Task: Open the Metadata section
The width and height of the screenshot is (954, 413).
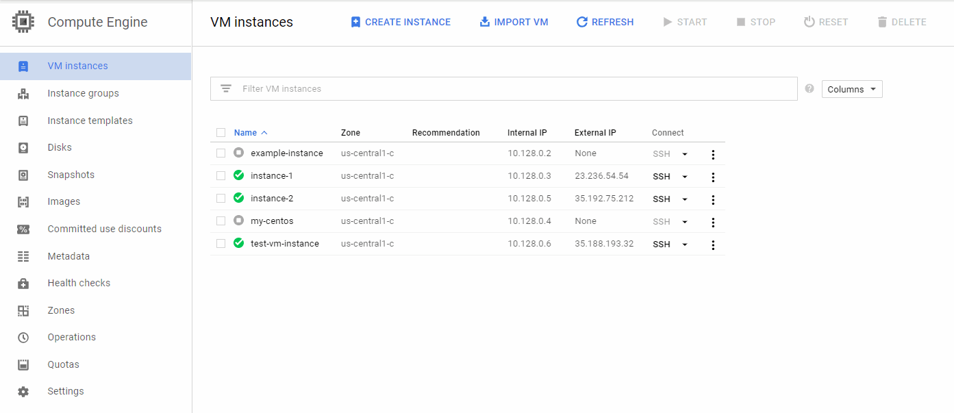Action: [x=68, y=255]
